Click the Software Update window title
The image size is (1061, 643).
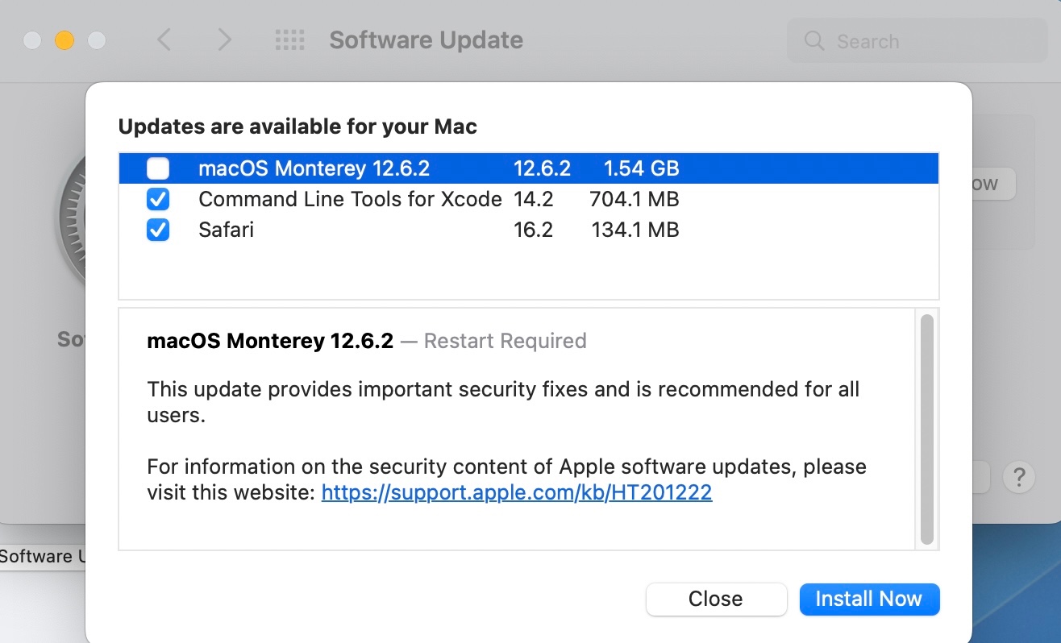pyautogui.click(x=426, y=39)
